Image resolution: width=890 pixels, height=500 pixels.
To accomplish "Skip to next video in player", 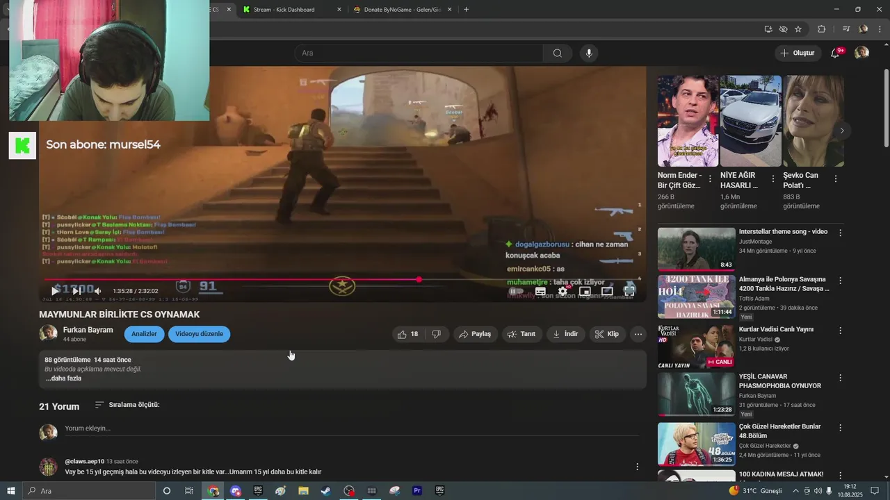I will click(76, 291).
